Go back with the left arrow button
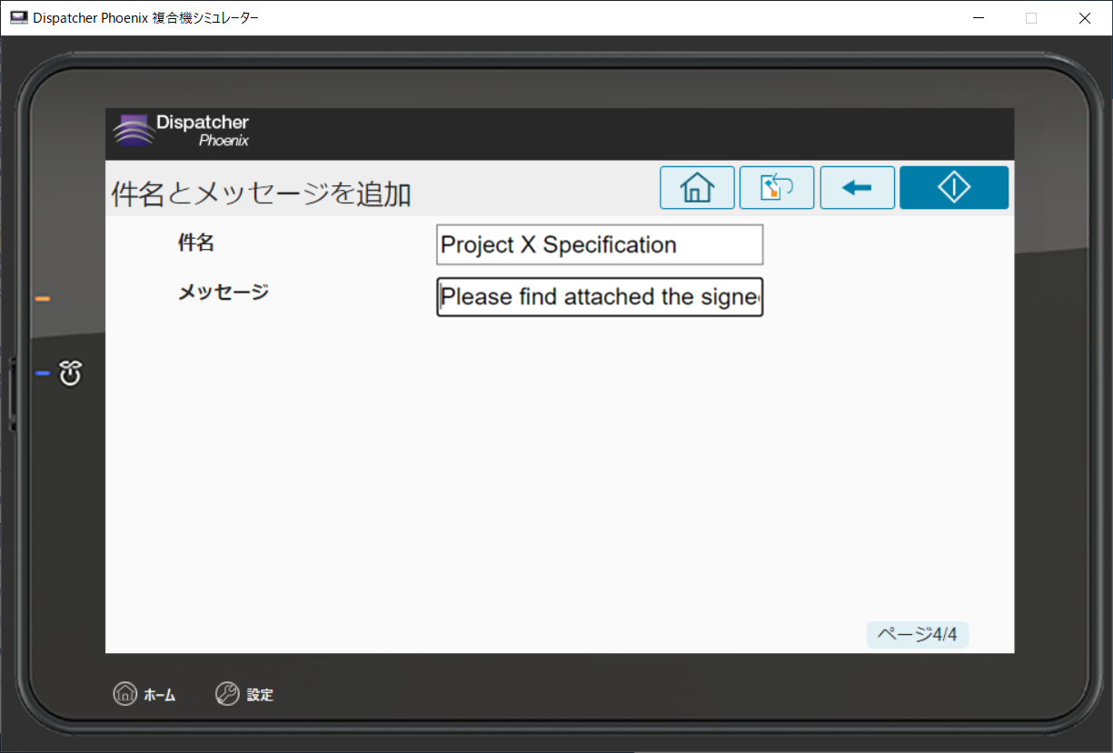1113x753 pixels. 857,188
